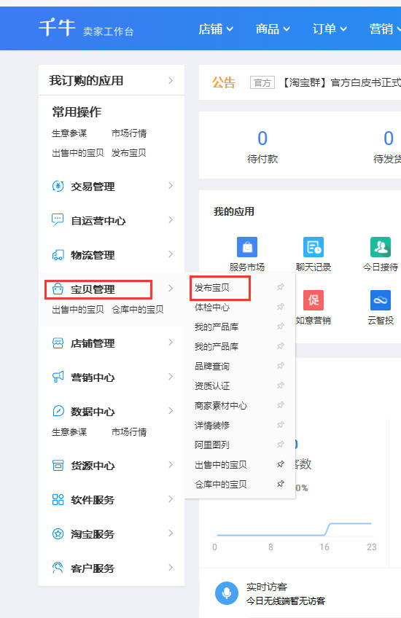401x618 pixels.
Task: Toggle the pin next to 详情装修
Action: (x=281, y=425)
